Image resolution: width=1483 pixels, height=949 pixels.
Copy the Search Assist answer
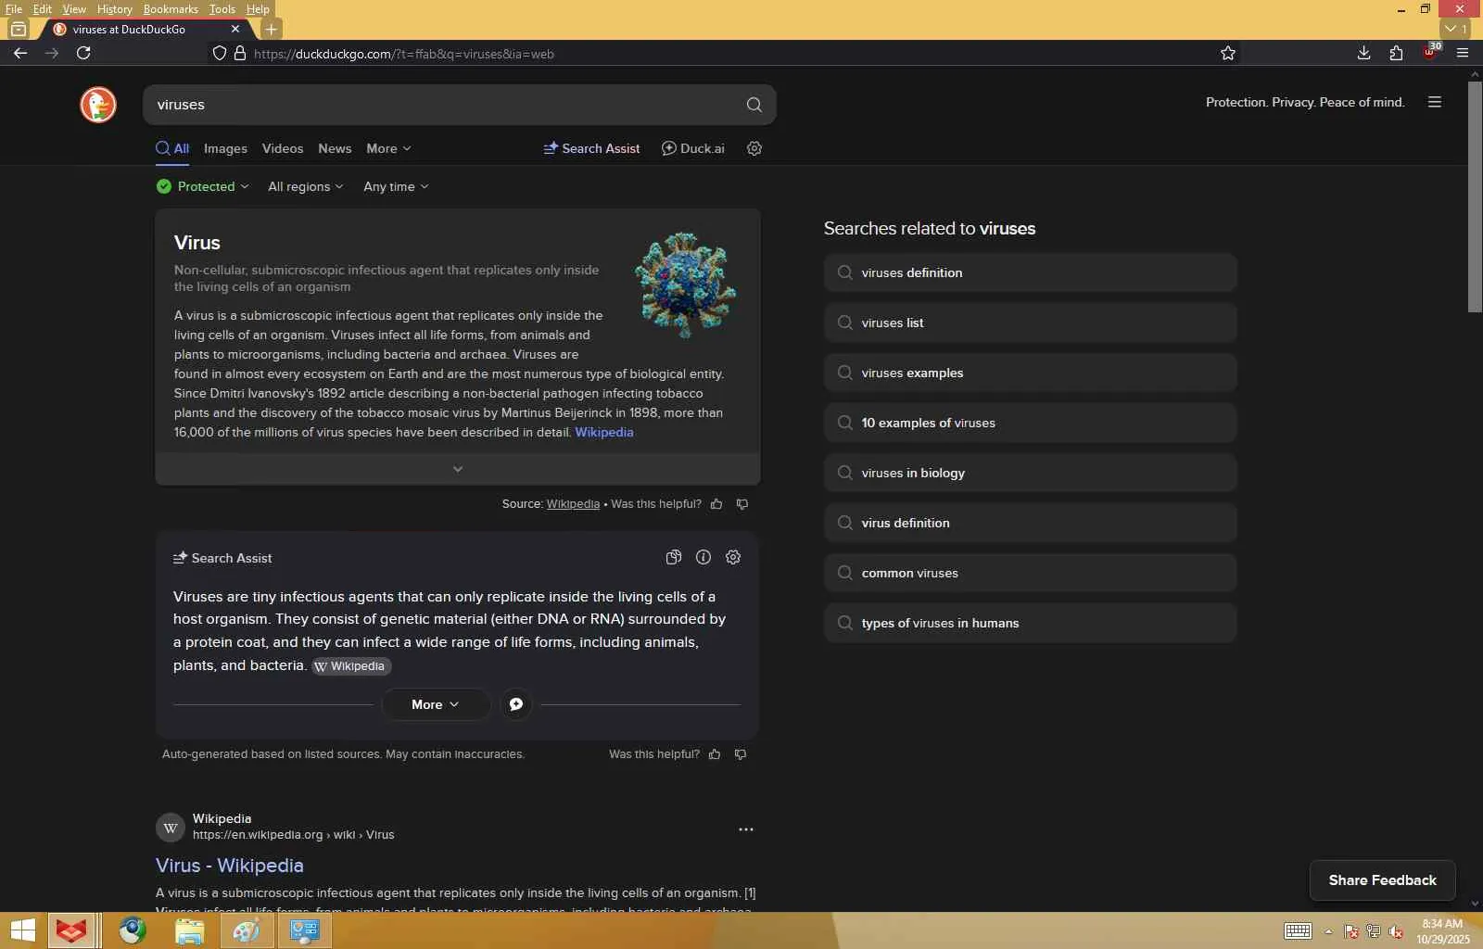click(674, 557)
